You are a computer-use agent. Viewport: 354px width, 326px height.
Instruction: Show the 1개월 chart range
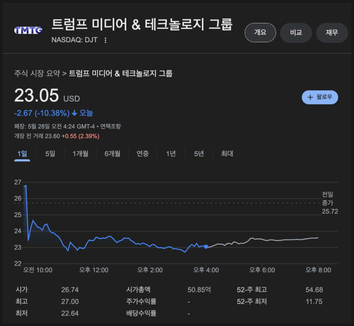(80, 153)
